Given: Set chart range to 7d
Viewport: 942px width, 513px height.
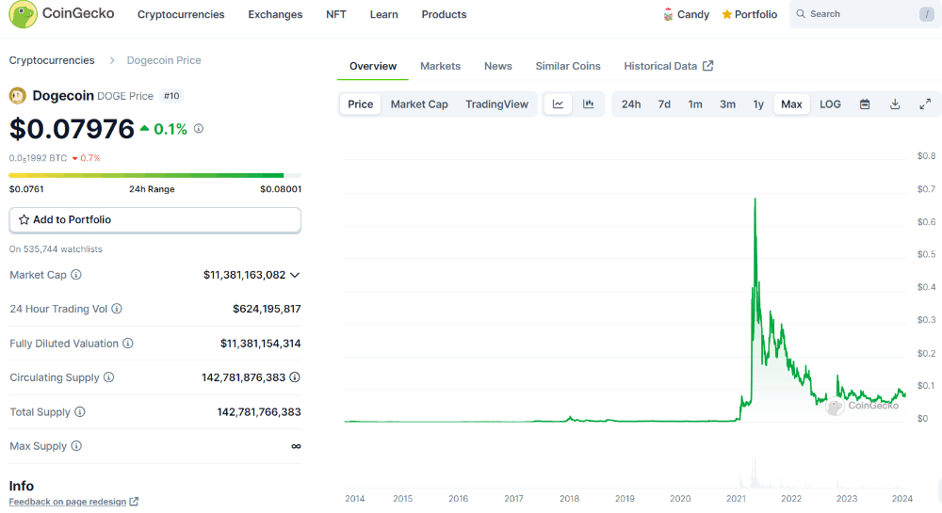Looking at the screenshot, I should point(664,104).
